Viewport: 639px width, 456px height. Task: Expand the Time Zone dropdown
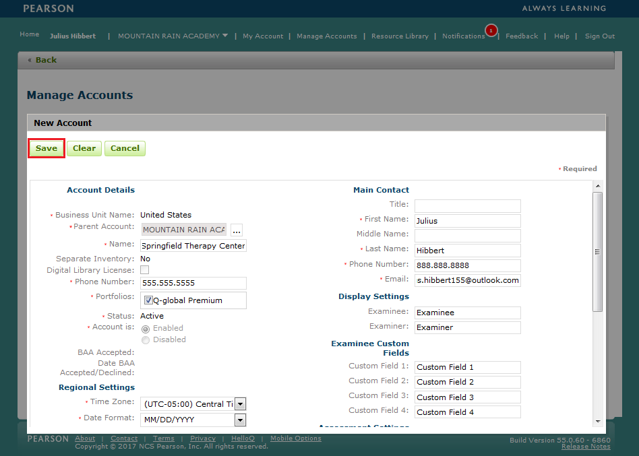coord(240,404)
